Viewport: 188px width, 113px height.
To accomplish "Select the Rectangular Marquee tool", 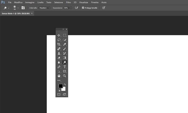I will [64, 35].
